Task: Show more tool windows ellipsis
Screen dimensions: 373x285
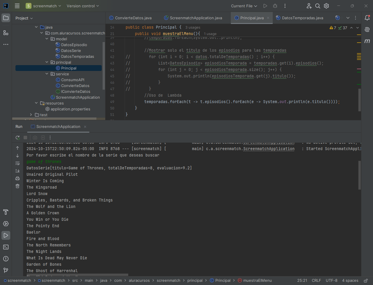Action: pos(6,44)
